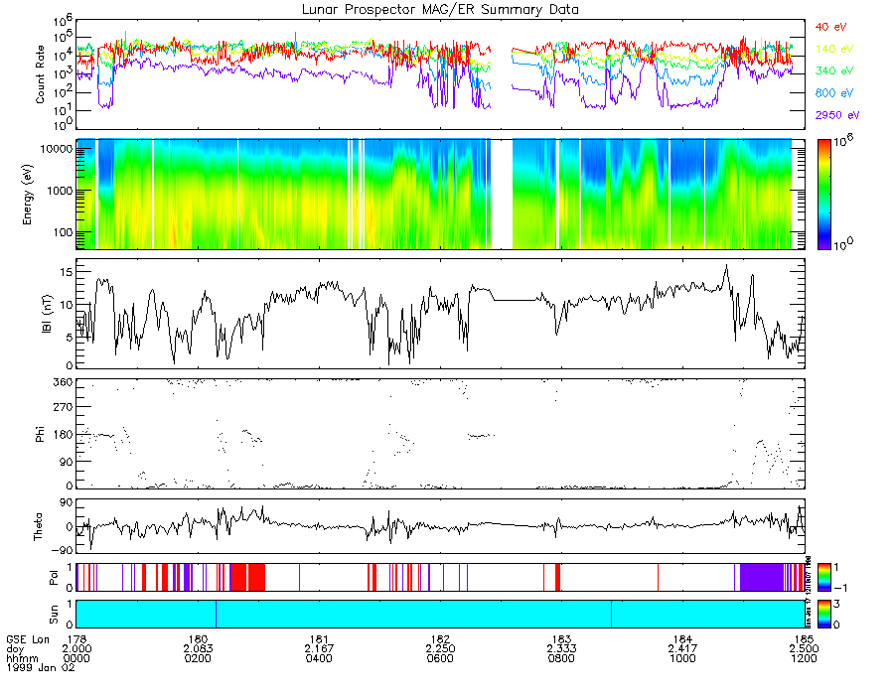Click the Sun axis label
The width and height of the screenshot is (894, 695).
click(x=54, y=615)
